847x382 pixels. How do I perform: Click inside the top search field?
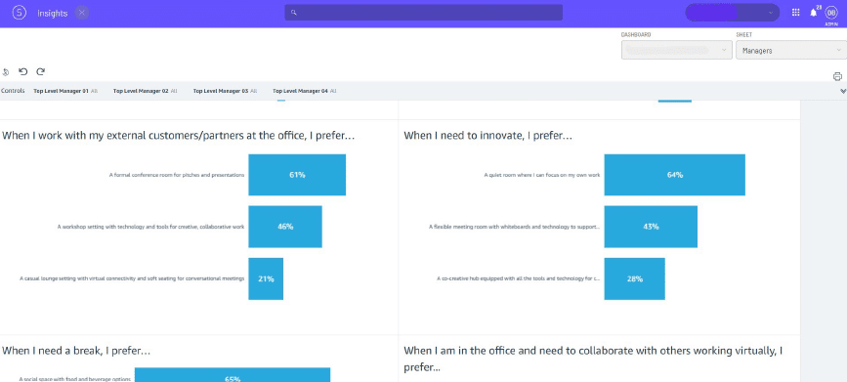tap(424, 13)
